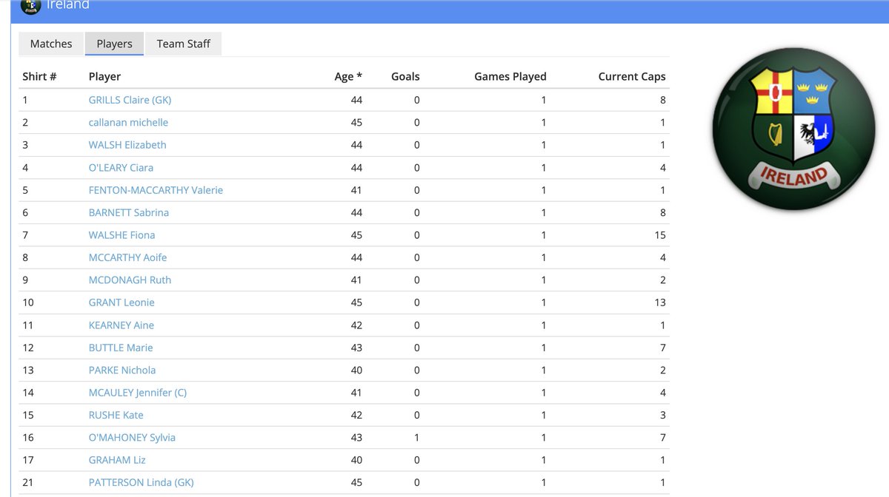
Task: Click shirt number 10
Action: pyautogui.click(x=28, y=302)
